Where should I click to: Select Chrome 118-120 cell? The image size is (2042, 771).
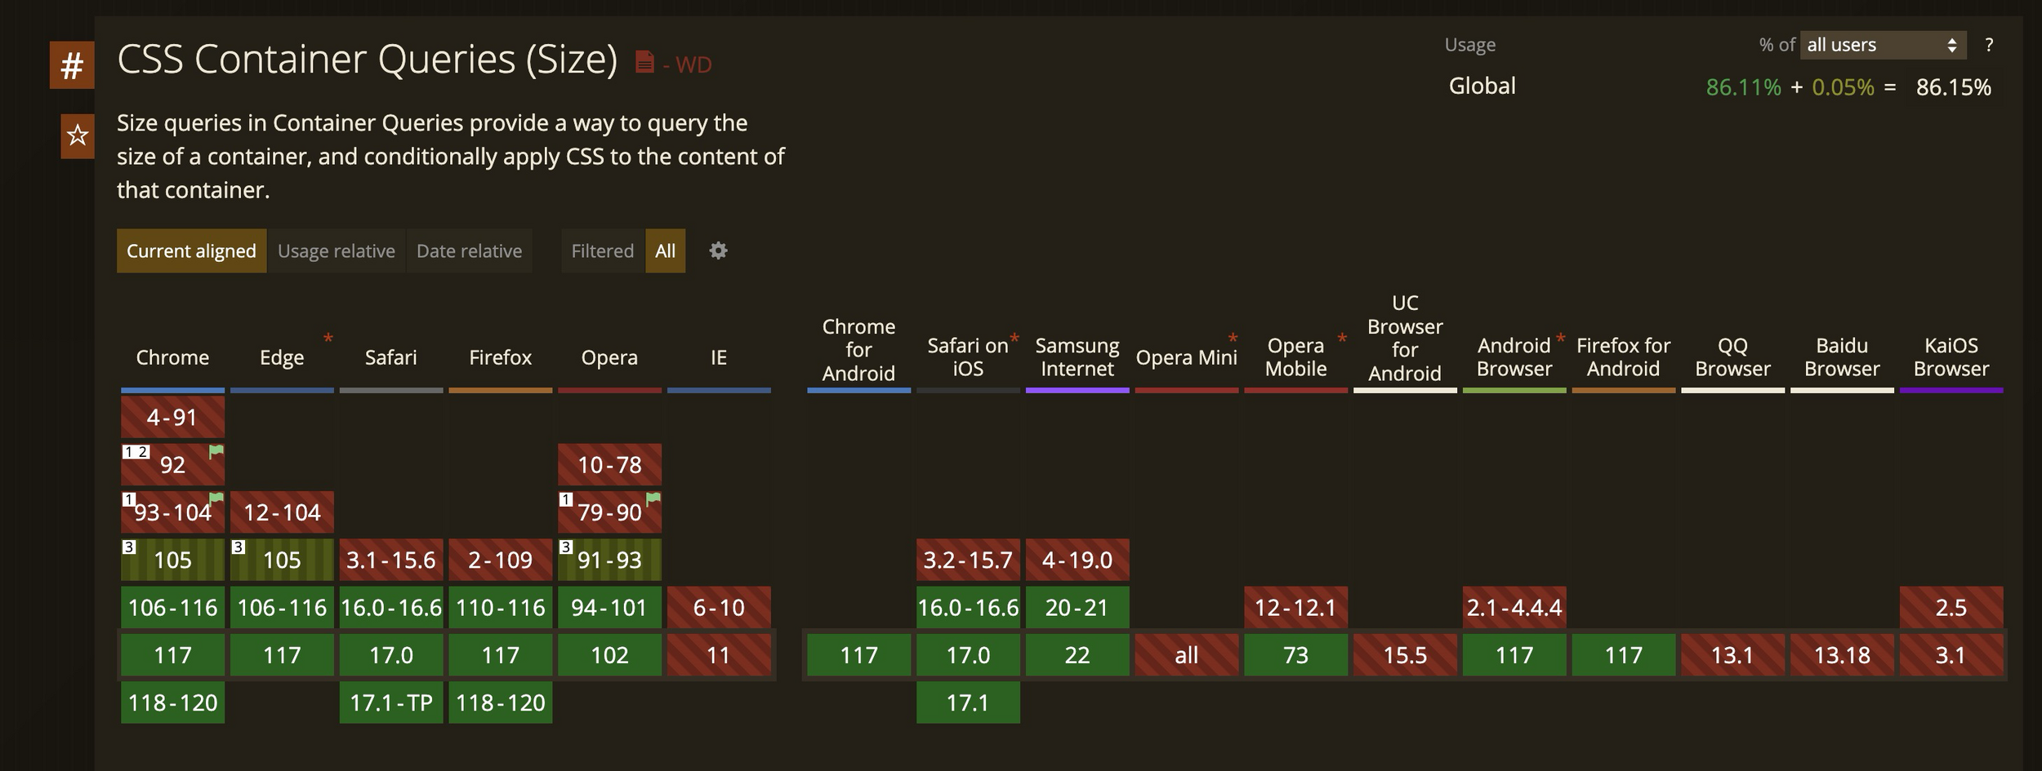point(172,702)
